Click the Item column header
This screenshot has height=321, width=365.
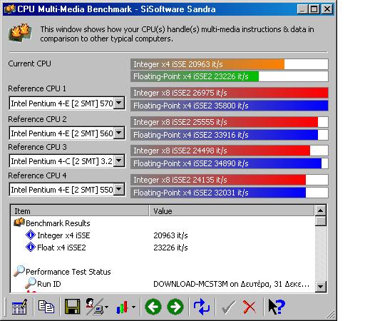(80, 211)
